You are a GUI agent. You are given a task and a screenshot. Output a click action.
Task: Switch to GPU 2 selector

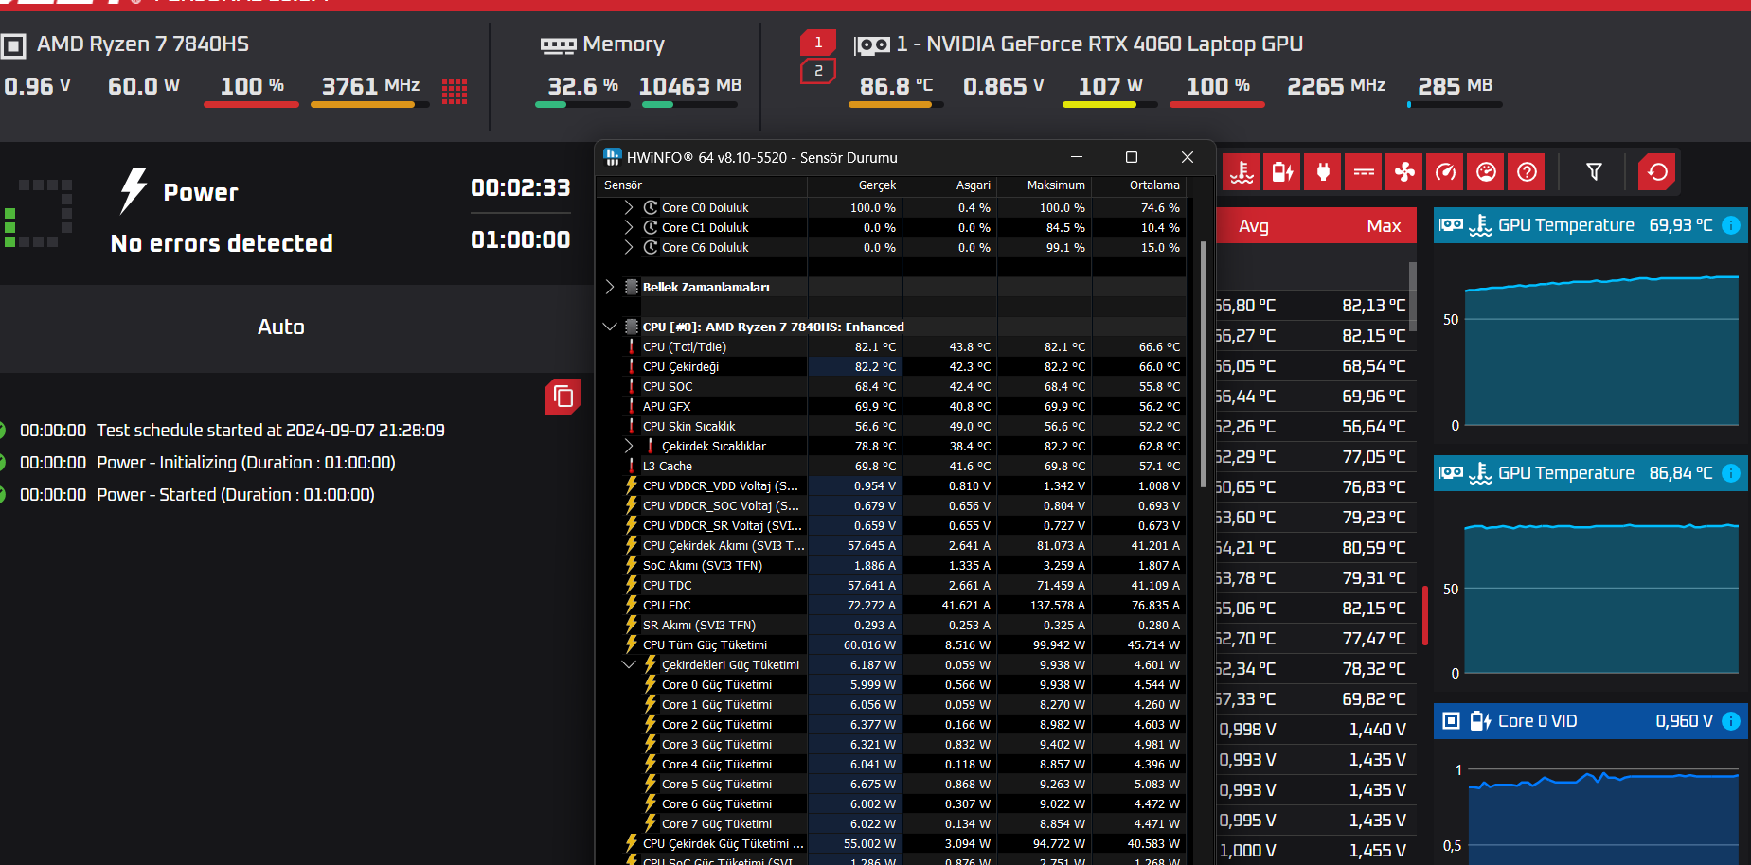pyautogui.click(x=818, y=71)
